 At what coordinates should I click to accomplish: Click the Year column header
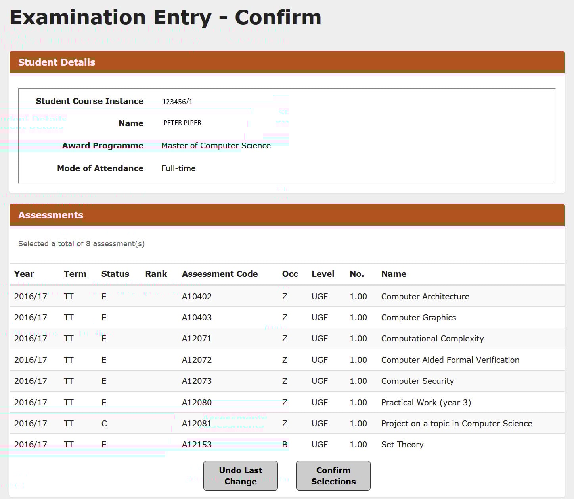(x=24, y=274)
